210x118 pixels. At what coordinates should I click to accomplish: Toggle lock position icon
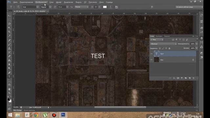click(166, 48)
